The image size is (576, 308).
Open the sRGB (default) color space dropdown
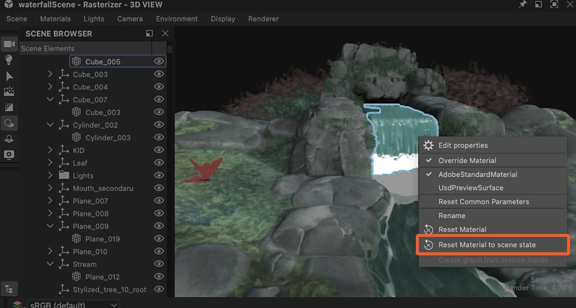tap(73, 305)
